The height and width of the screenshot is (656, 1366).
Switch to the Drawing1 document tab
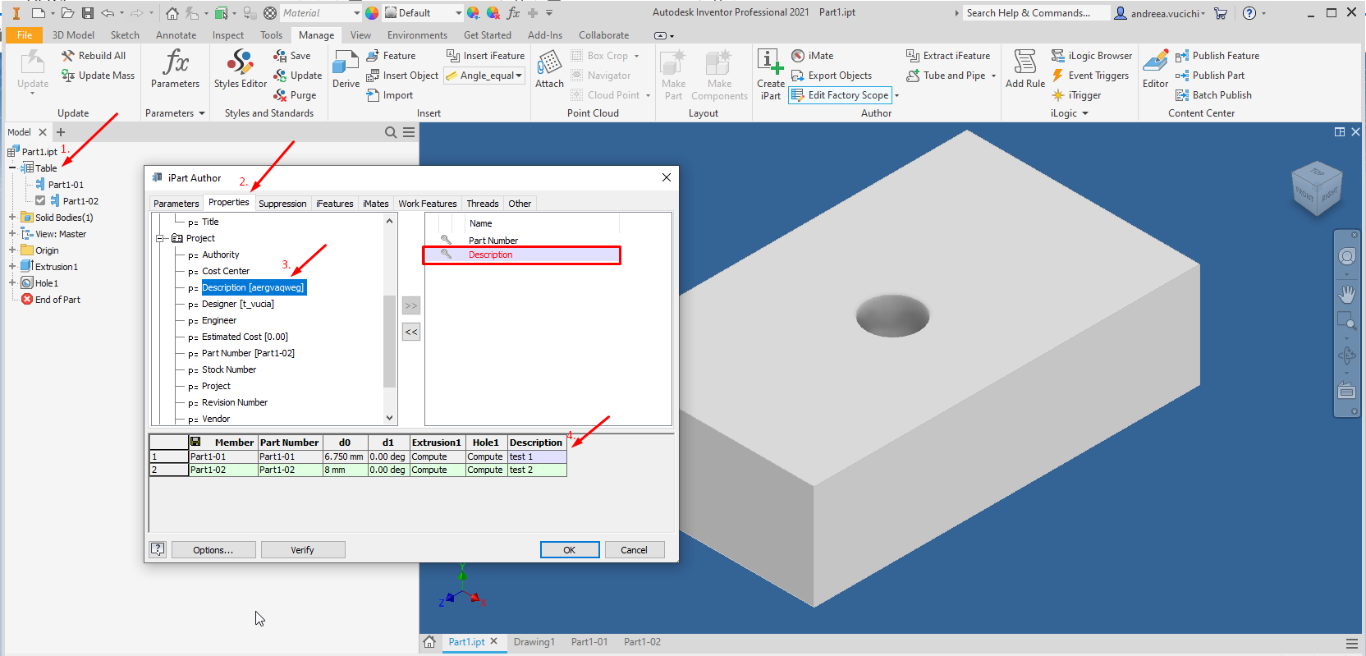[534, 642]
